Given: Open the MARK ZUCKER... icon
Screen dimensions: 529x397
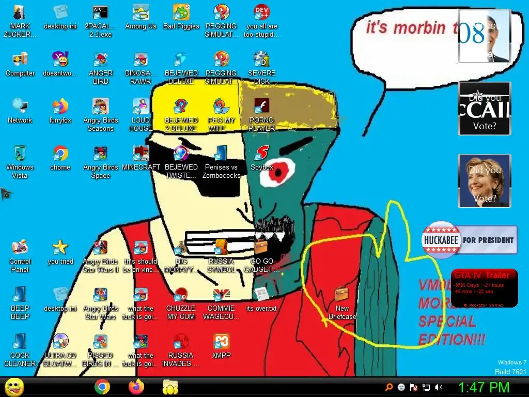Looking at the screenshot, I should 20,21.
